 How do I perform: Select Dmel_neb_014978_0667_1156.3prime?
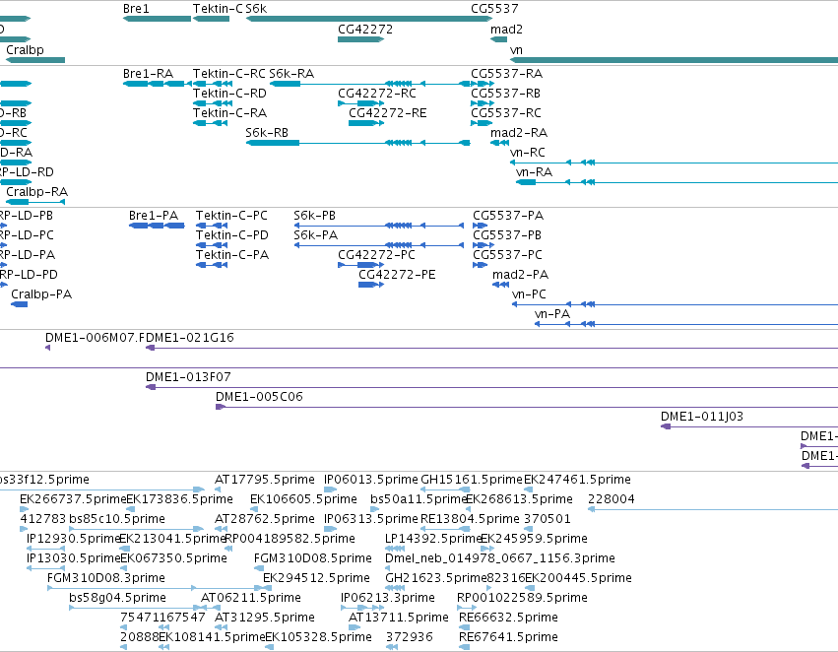(x=499, y=558)
